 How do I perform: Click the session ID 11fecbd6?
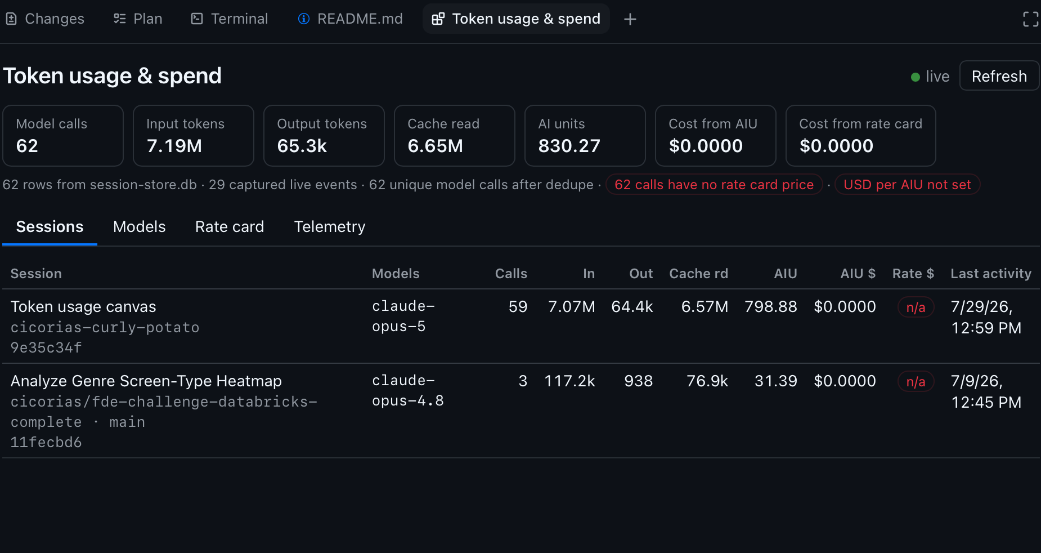[x=46, y=443]
